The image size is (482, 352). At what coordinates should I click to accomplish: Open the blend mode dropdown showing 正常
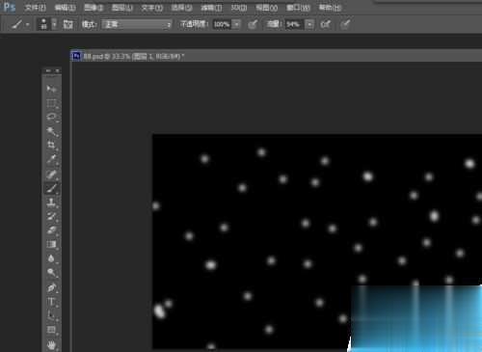[x=137, y=24]
